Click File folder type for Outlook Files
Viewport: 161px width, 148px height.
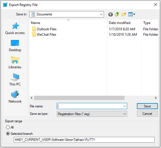(x=151, y=29)
